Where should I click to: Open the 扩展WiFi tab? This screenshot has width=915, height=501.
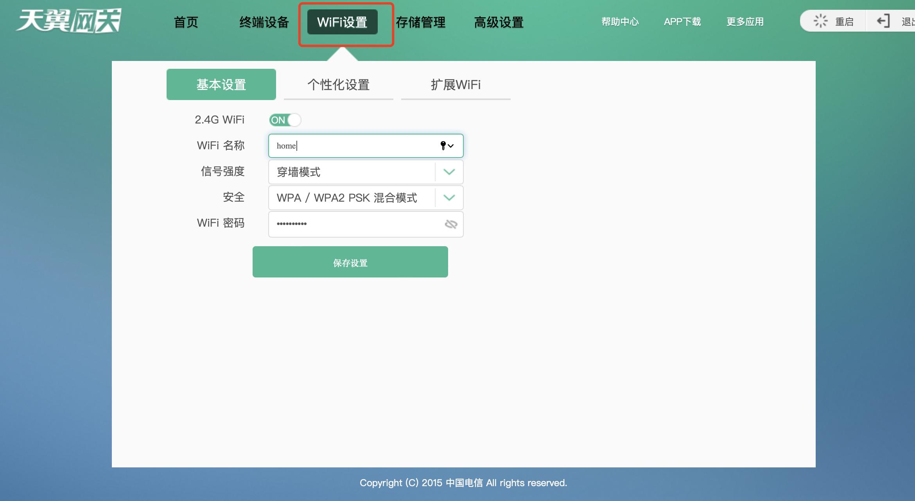click(x=456, y=85)
